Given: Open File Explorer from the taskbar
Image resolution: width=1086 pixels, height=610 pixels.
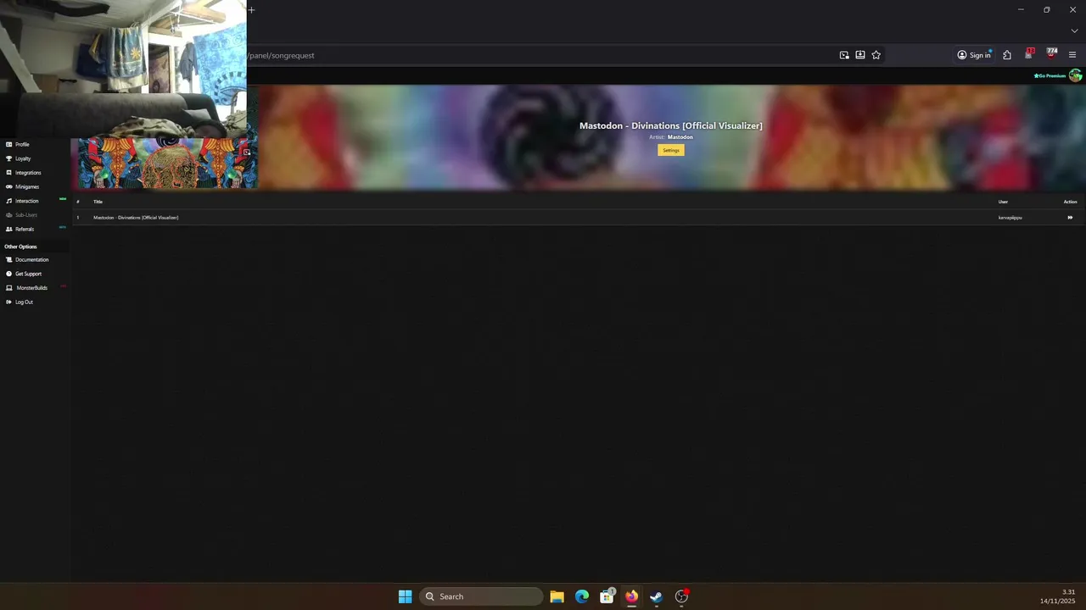Looking at the screenshot, I should tap(557, 596).
